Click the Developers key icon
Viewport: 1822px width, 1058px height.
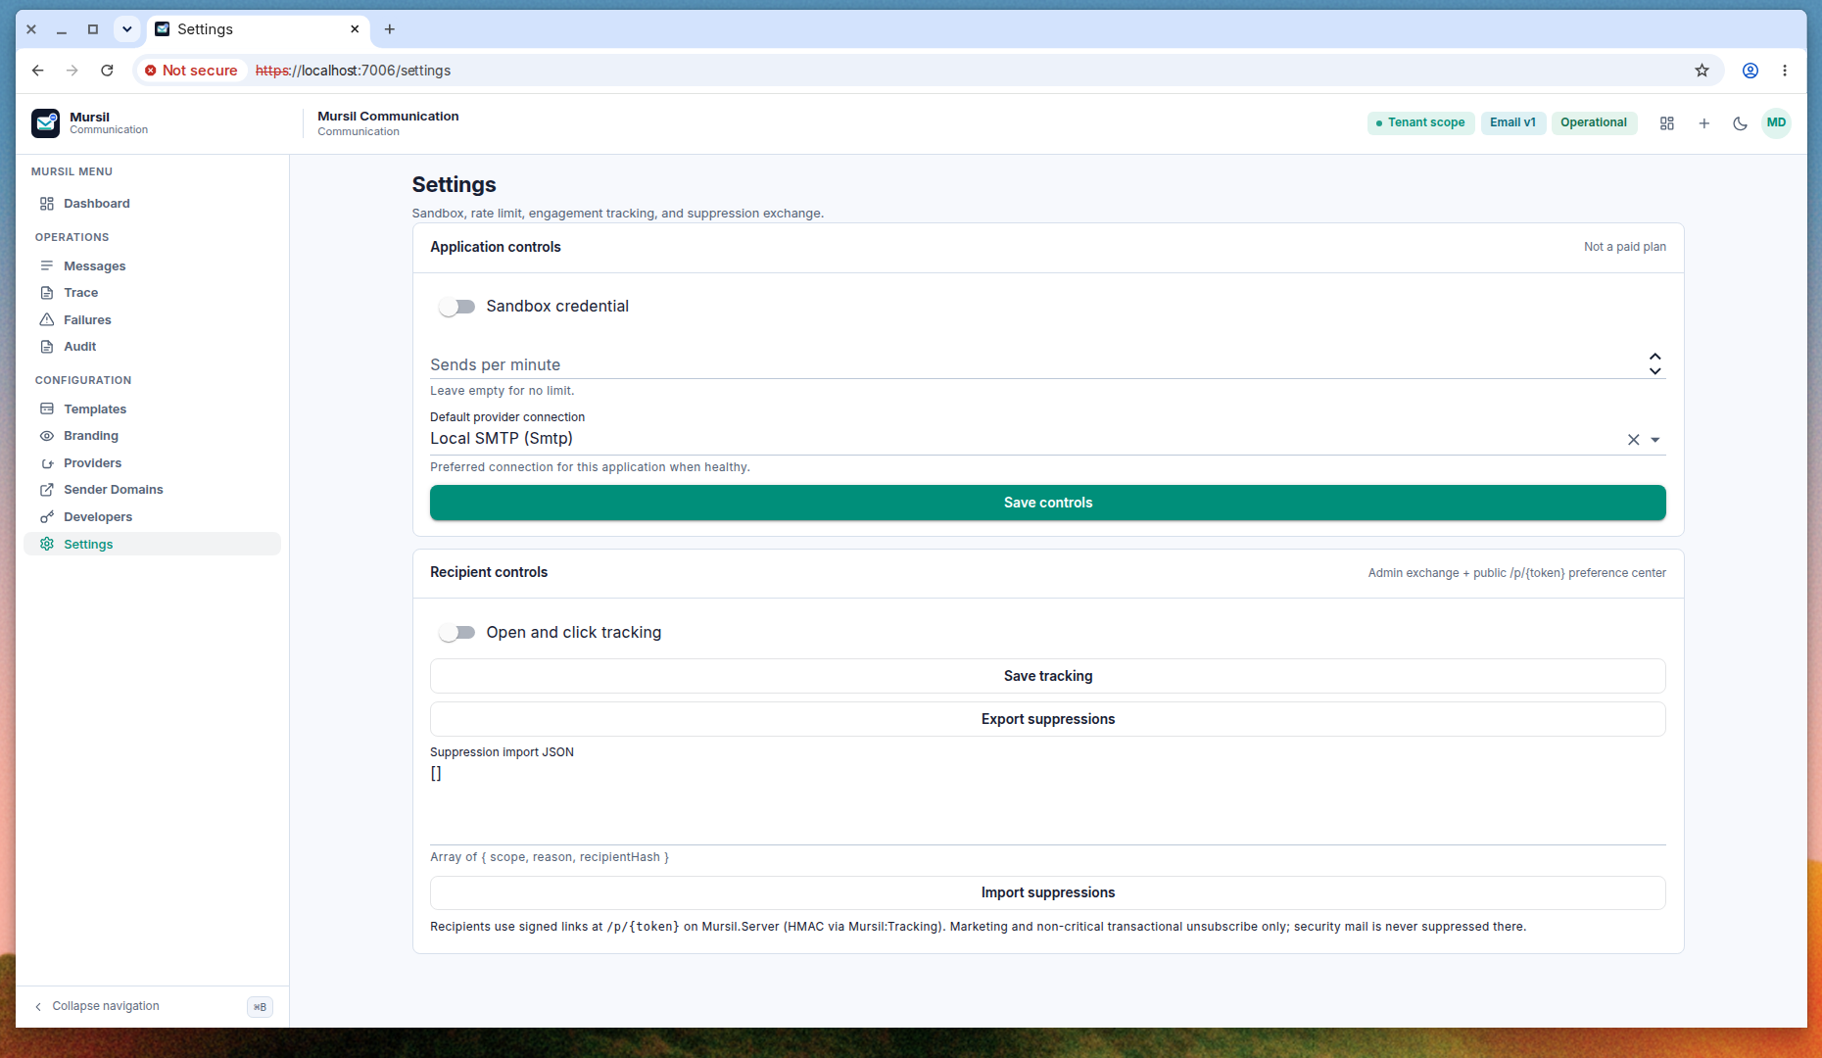tap(46, 517)
